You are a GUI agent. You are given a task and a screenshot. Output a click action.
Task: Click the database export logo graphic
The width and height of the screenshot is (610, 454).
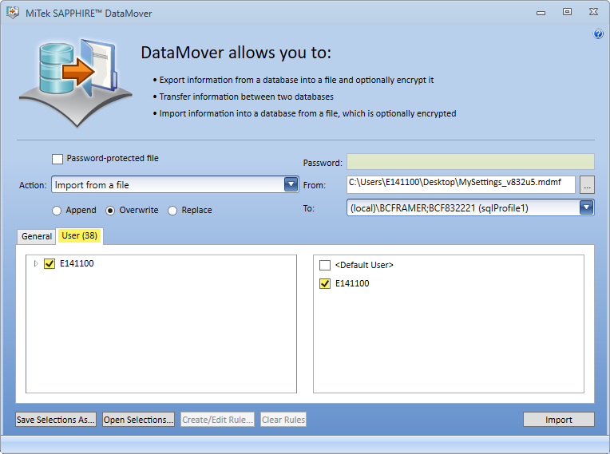pos(76,82)
